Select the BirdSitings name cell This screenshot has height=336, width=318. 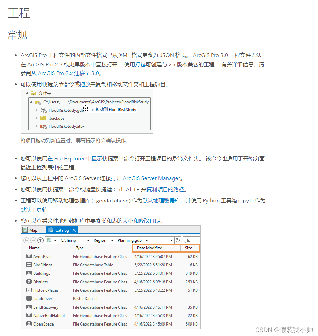pyautogui.click(x=43, y=265)
